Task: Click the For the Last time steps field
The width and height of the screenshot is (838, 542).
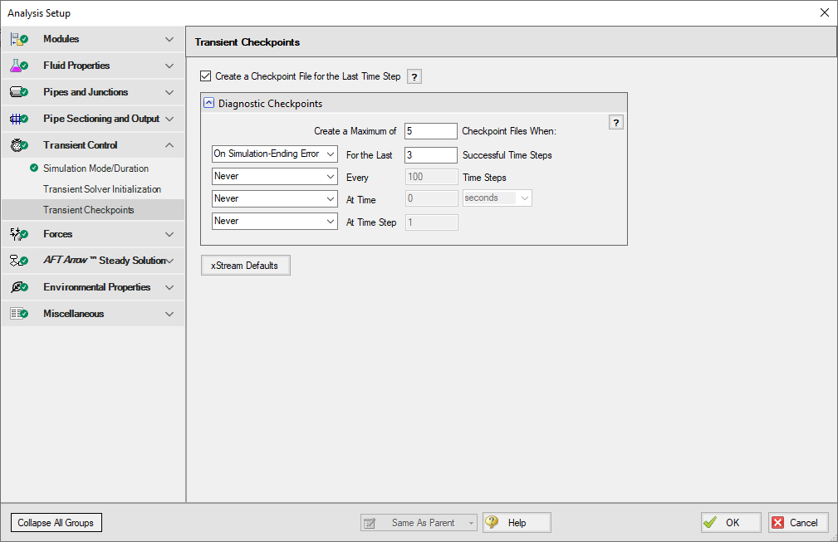Action: [431, 155]
